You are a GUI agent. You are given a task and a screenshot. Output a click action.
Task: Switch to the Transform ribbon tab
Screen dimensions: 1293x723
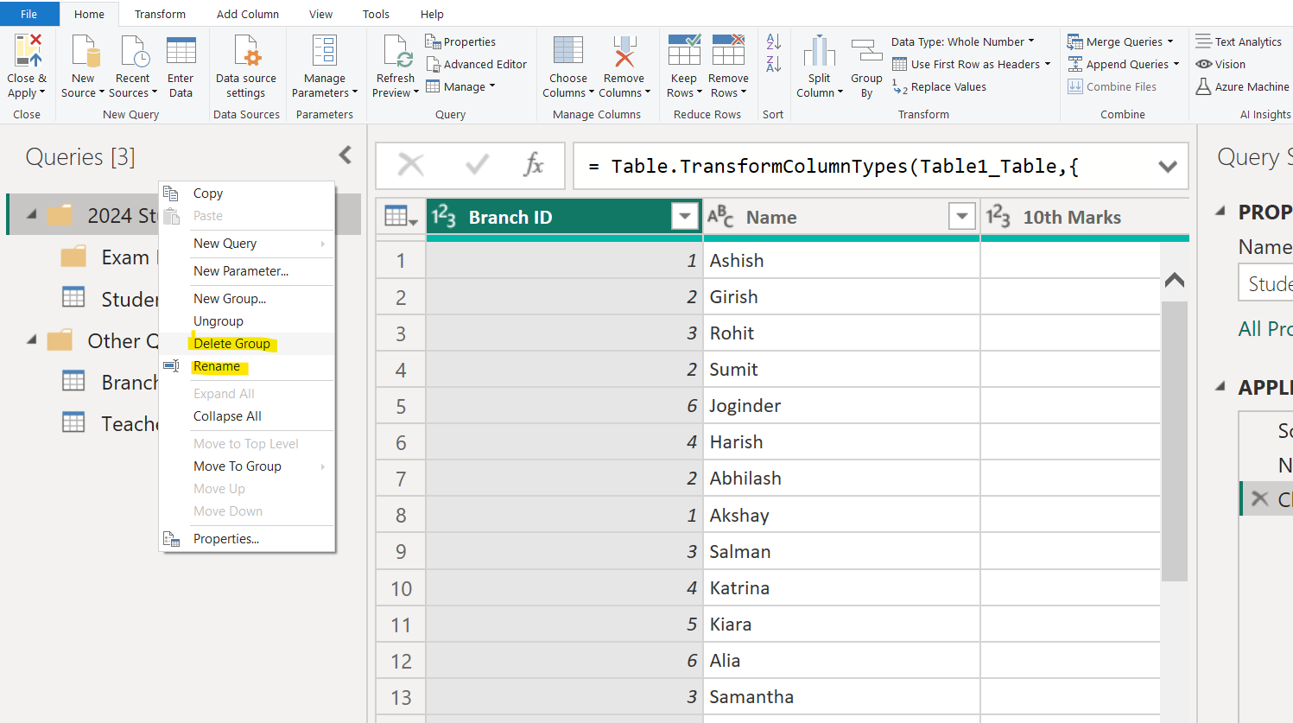(160, 14)
